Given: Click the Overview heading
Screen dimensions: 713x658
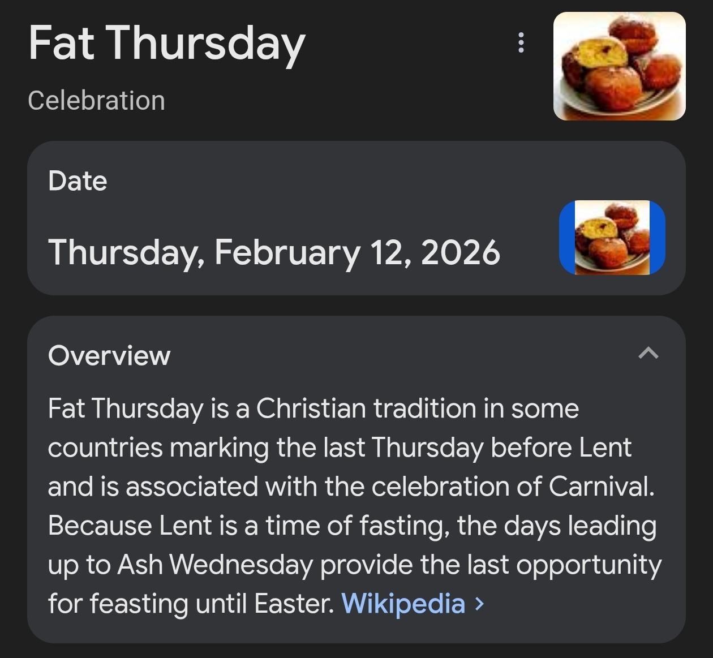Looking at the screenshot, I should click(x=109, y=356).
